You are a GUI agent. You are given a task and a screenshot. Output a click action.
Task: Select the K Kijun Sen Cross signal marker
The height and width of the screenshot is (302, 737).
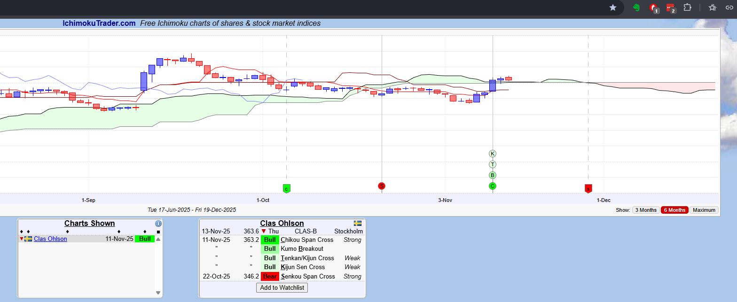(x=493, y=154)
